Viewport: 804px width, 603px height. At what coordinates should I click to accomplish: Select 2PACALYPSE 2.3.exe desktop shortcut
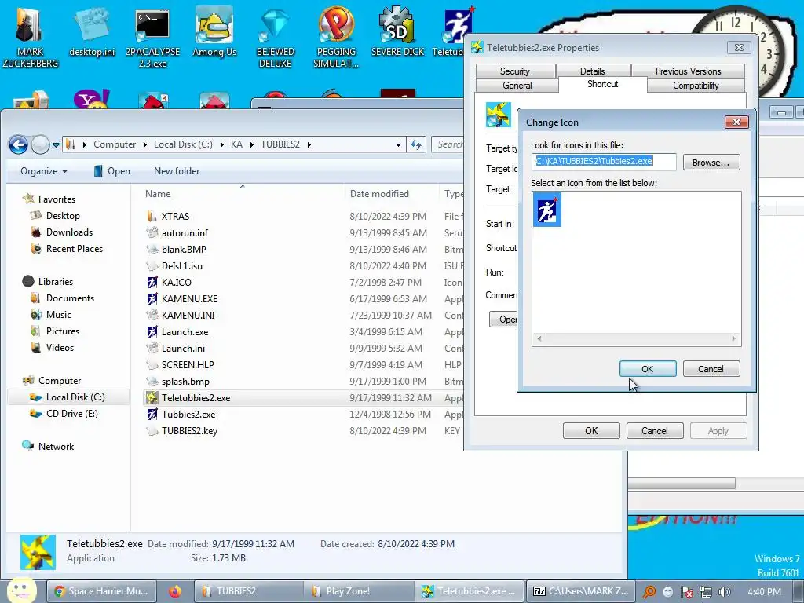(x=152, y=38)
